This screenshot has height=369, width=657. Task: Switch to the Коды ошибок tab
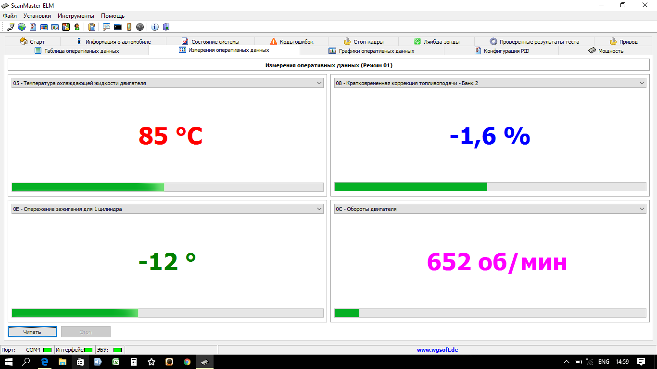[x=291, y=42]
